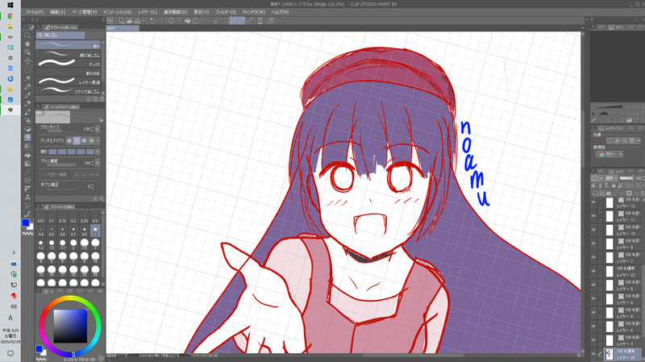Screen dimensions: 645x362
Task: Select the Hand move-view tool
Action: coord(27,44)
